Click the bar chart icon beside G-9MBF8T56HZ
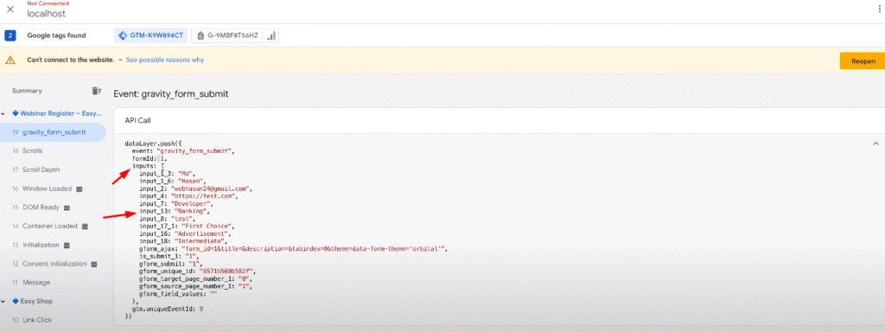The width and height of the screenshot is (885, 332). (x=271, y=35)
